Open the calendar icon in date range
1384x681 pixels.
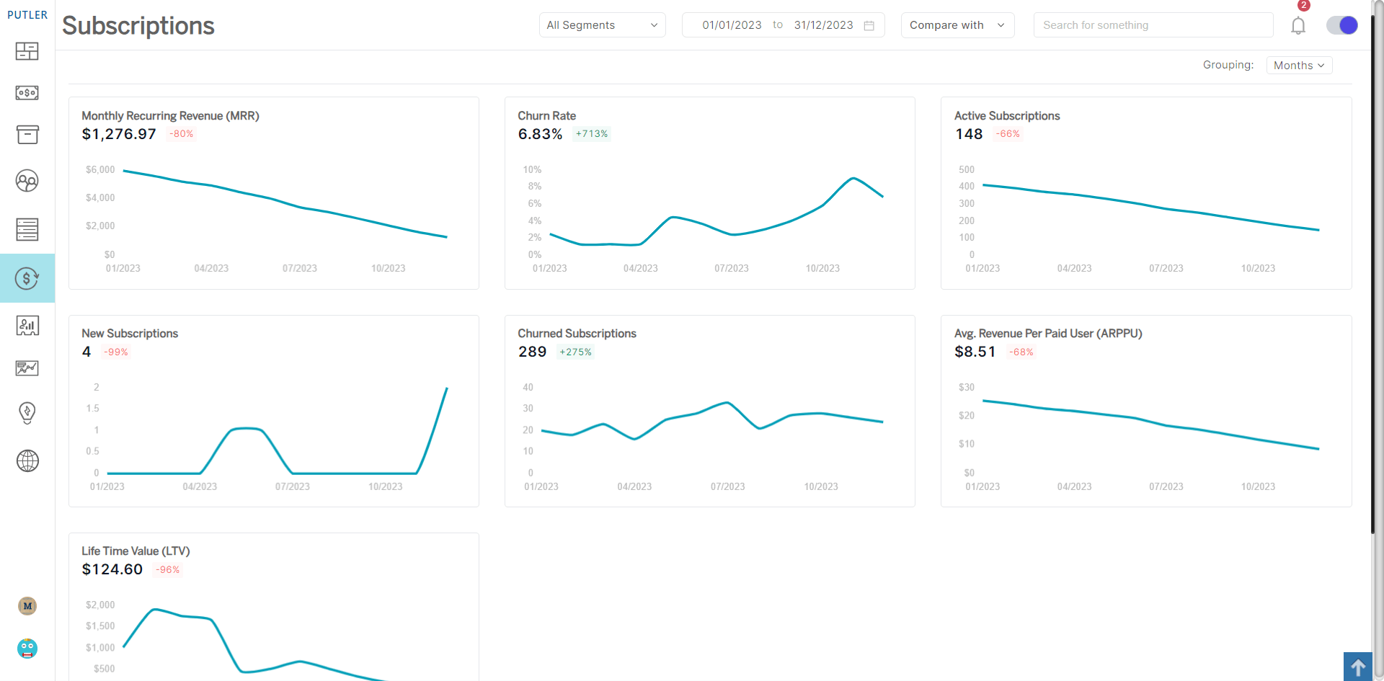pos(869,25)
